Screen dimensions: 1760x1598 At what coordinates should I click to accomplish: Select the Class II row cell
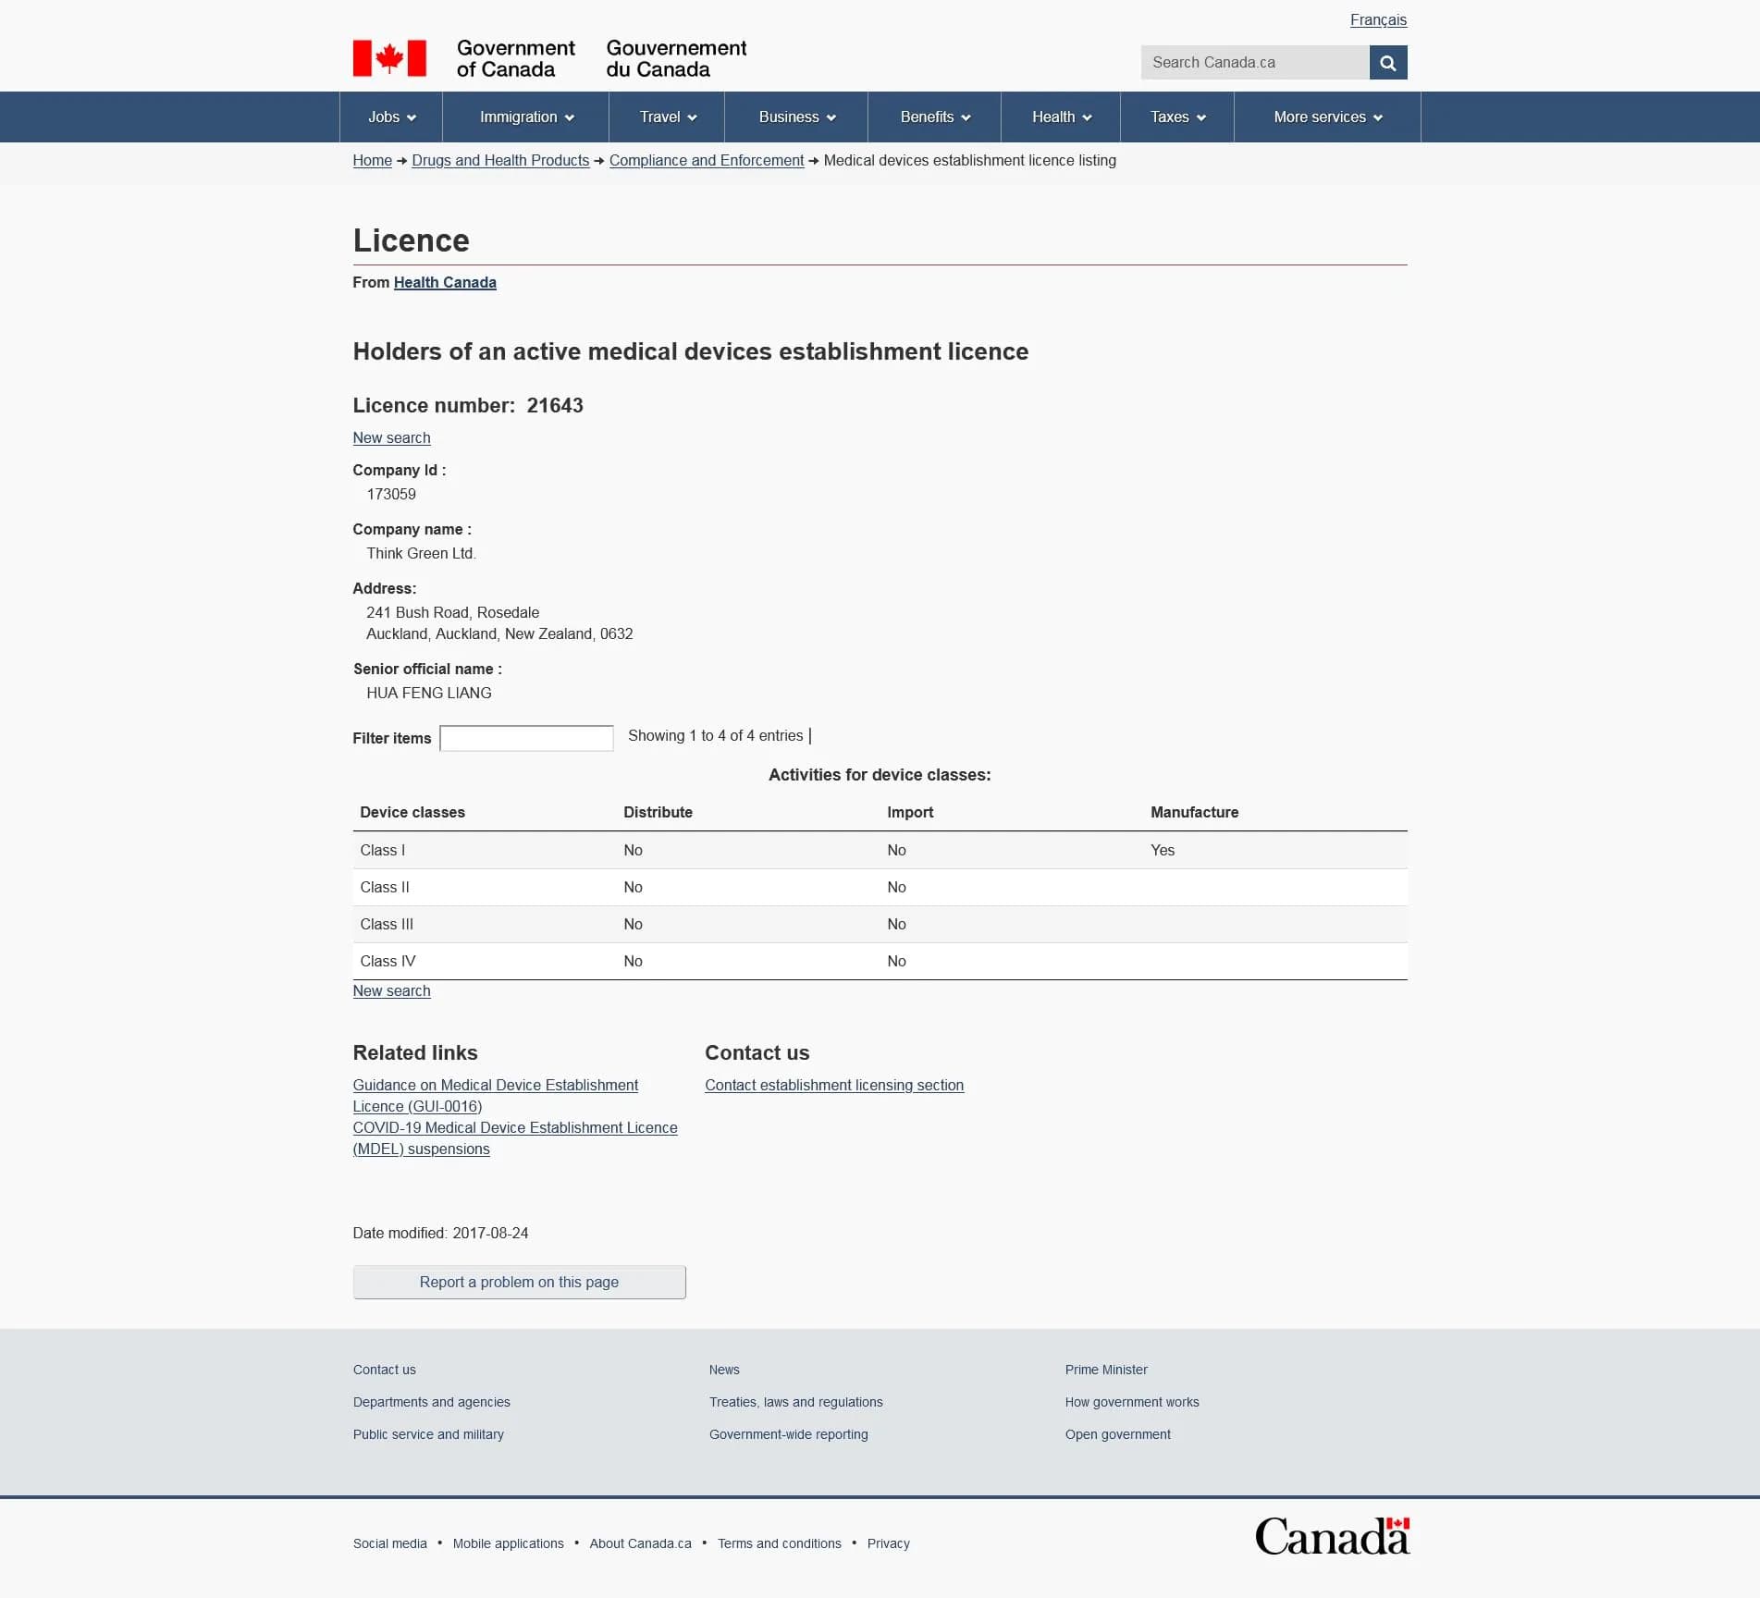tap(385, 888)
